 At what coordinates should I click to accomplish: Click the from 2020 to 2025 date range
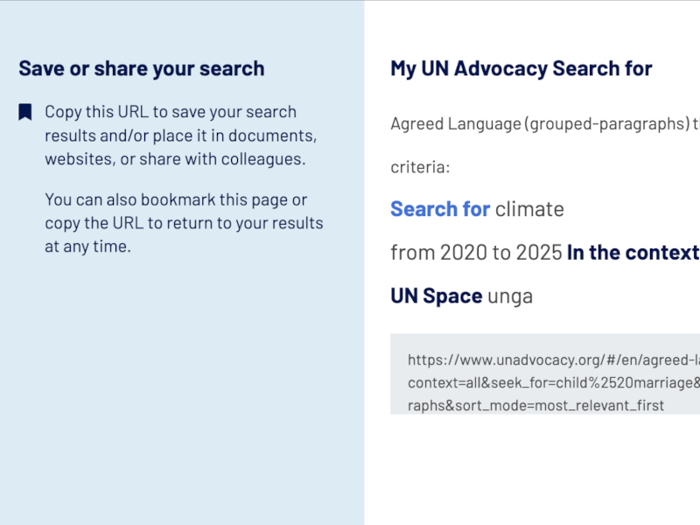476,252
